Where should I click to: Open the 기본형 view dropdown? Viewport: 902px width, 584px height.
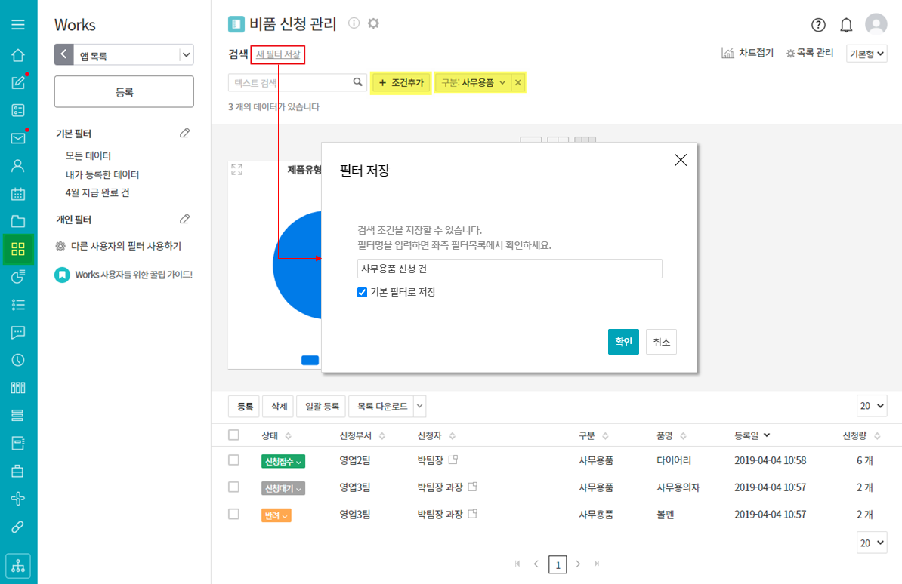866,54
